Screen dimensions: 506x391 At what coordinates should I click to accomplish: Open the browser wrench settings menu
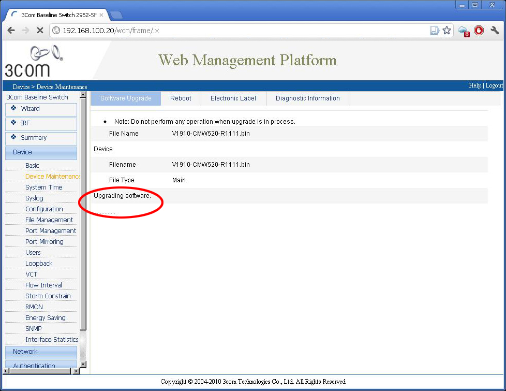tap(495, 31)
